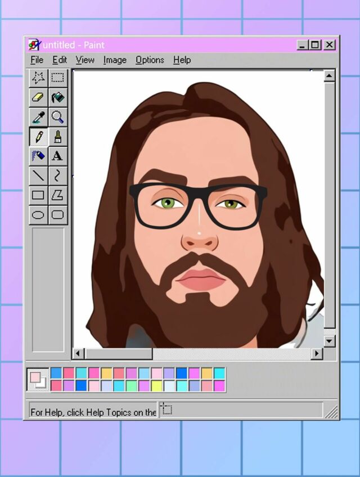Viewport: 360px width, 477px height.
Task: Click the vertical scrollbar down arrow
Action: [x=329, y=341]
